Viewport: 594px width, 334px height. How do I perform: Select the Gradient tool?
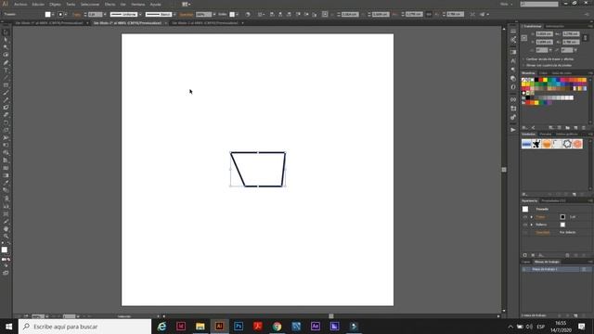coord(6,175)
